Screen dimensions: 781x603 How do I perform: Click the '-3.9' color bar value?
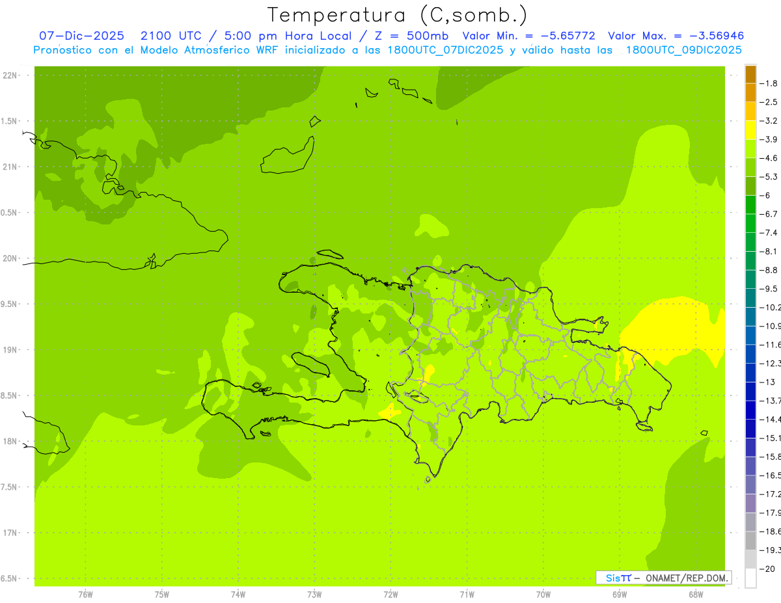[769, 139]
